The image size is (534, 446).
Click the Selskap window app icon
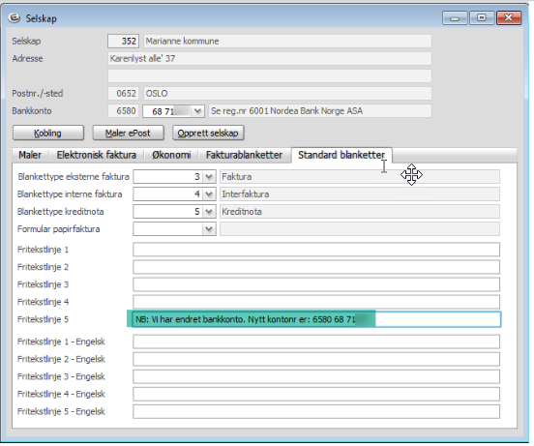[x=15, y=17]
